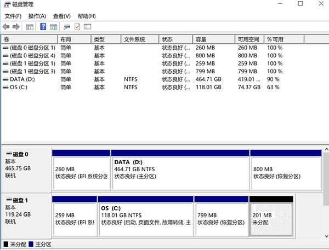Click the connect/refresh disk toolbar icon
The image size is (329, 250).
click(67, 26)
